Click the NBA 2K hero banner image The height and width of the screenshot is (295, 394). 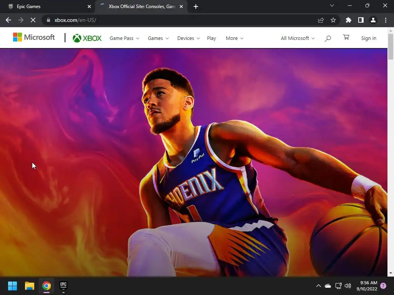click(x=194, y=162)
